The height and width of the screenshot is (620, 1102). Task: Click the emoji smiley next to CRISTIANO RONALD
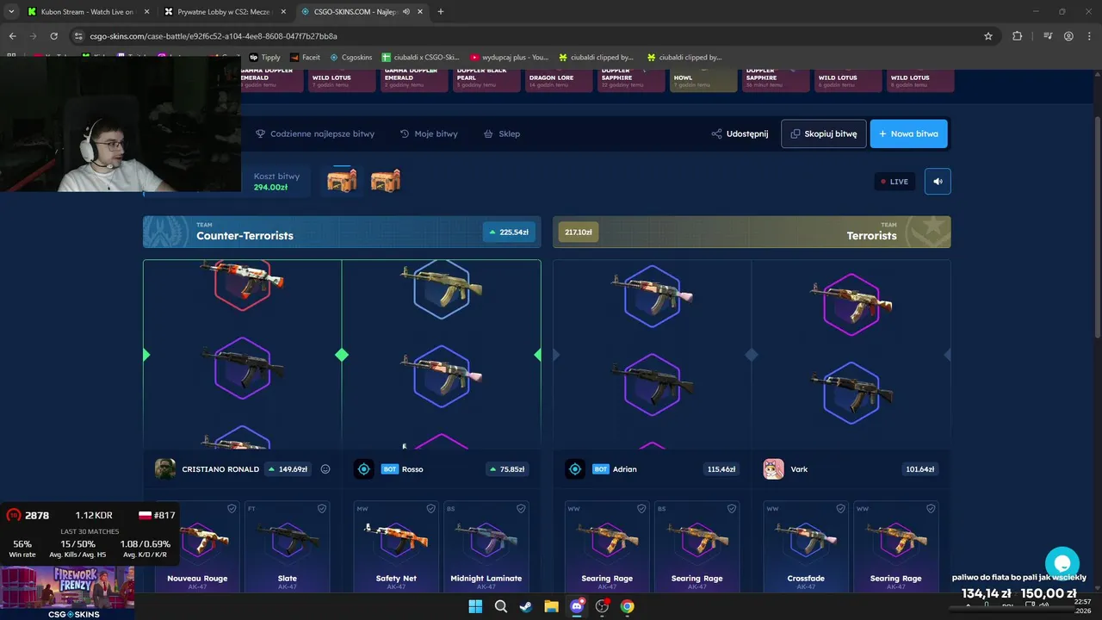325,469
